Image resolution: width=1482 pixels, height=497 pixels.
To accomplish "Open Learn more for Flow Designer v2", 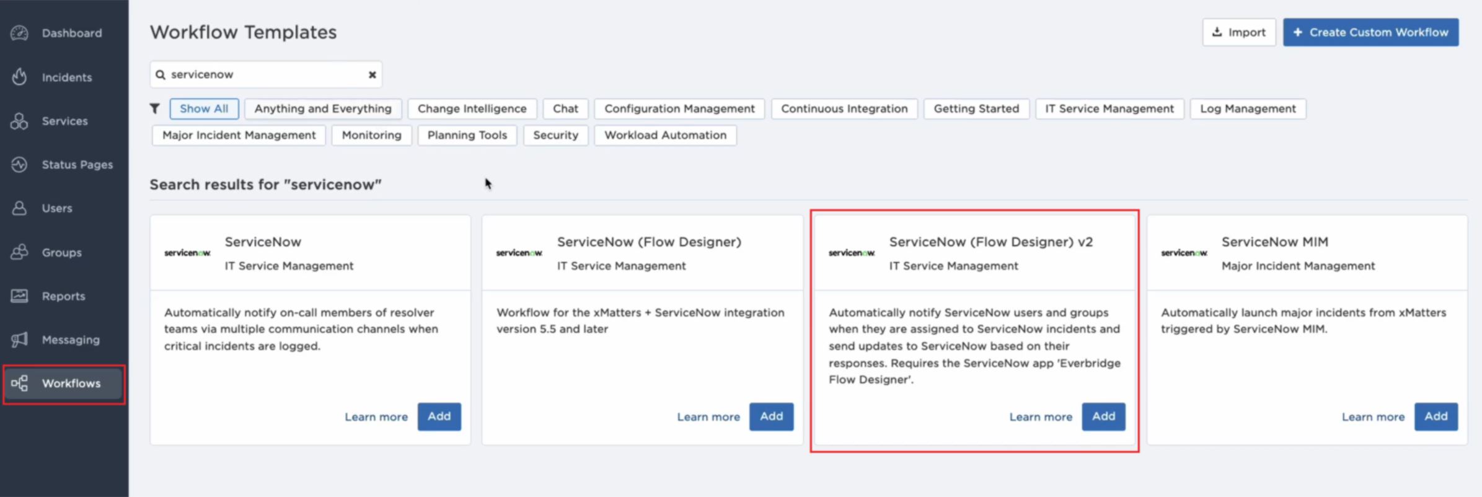I will (x=1041, y=417).
